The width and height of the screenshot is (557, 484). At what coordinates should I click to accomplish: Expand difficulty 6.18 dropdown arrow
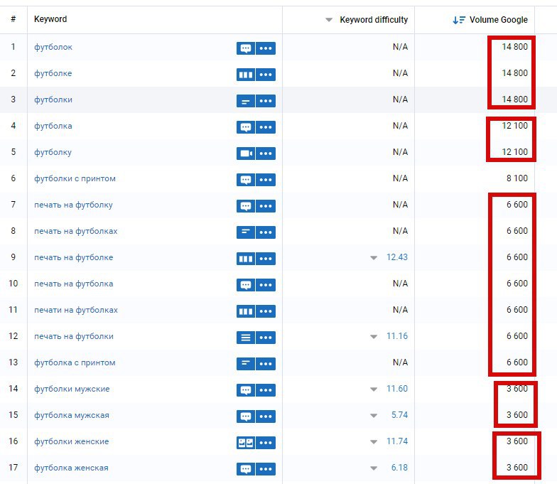point(374,468)
